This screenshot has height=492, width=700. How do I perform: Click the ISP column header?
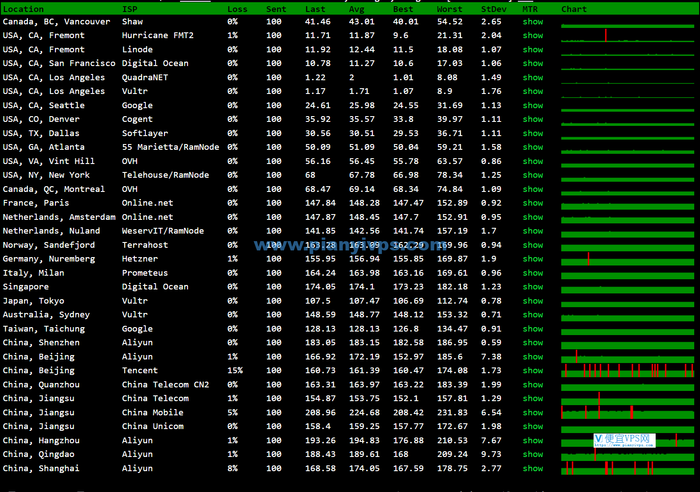(129, 9)
